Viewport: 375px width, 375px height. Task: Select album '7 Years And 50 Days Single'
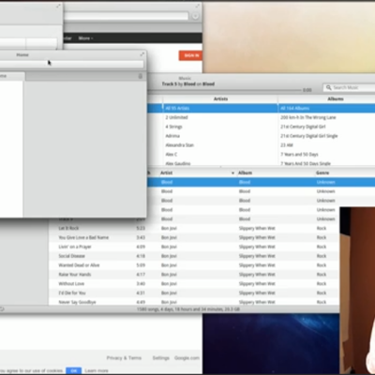327,163
